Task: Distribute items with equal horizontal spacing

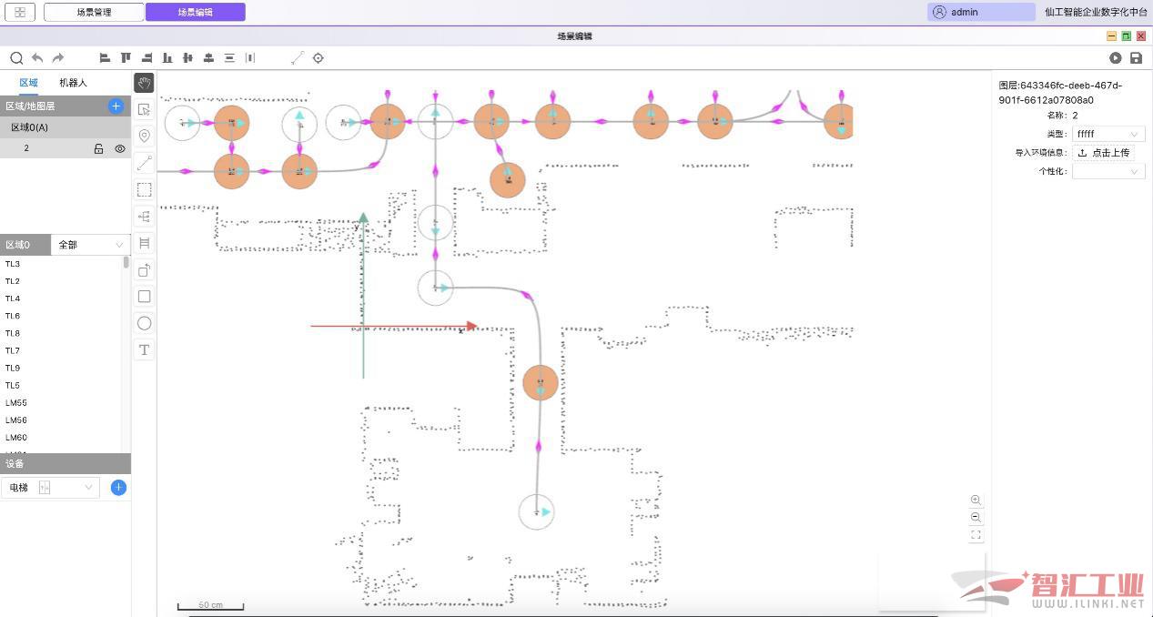Action: click(250, 58)
